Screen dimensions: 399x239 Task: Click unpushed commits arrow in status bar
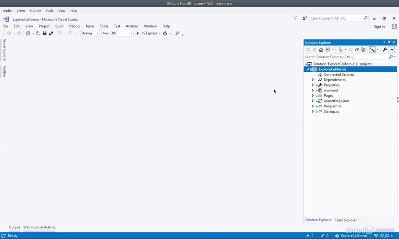coord(308,236)
